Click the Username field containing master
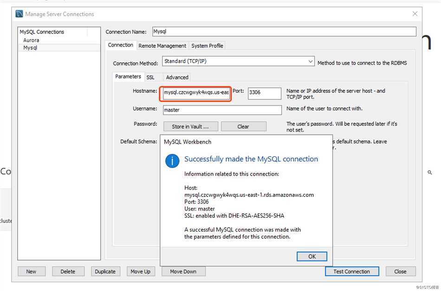 222,110
